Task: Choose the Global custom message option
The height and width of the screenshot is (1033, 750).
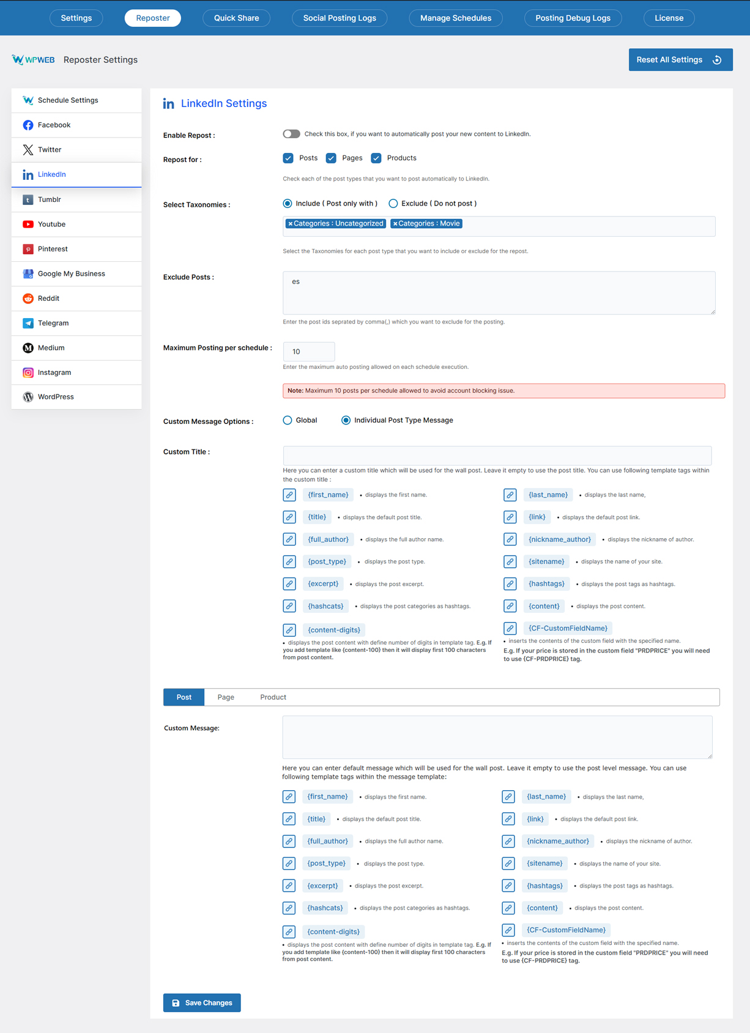Action: [288, 420]
